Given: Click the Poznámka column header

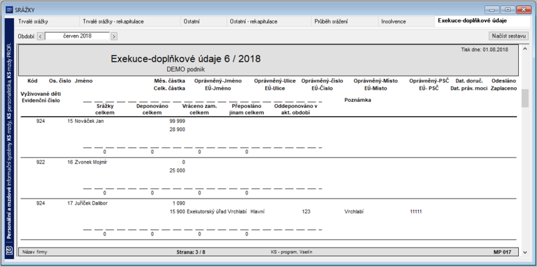Looking at the screenshot, I should 358,100.
